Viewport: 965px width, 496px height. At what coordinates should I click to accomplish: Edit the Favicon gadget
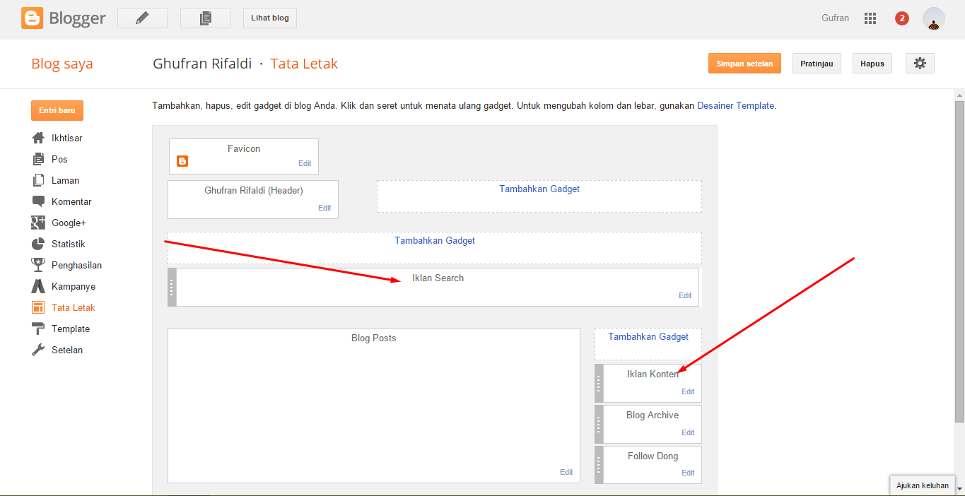[x=305, y=163]
